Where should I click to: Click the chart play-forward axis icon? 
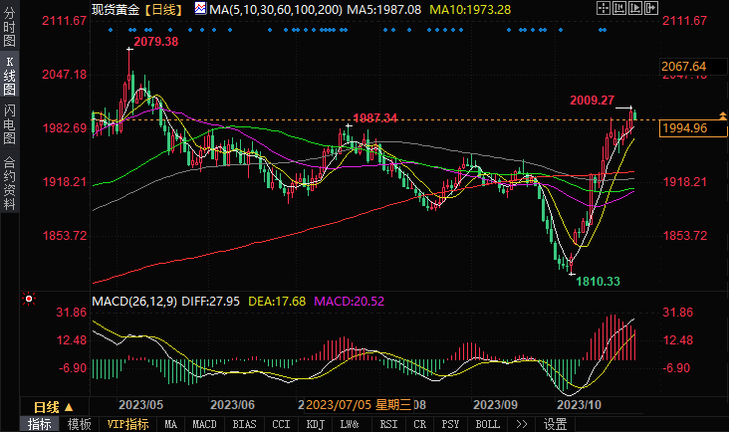(635, 8)
